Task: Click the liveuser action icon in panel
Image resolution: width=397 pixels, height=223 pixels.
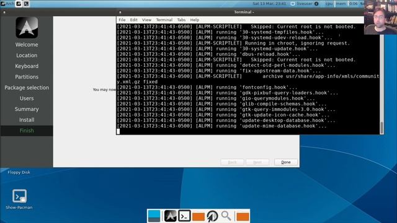Action: (x=316, y=4)
